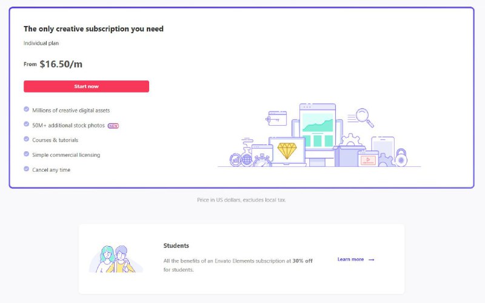Click "Millions of creative digital assets" text
This screenshot has width=485, height=303.
(x=71, y=111)
